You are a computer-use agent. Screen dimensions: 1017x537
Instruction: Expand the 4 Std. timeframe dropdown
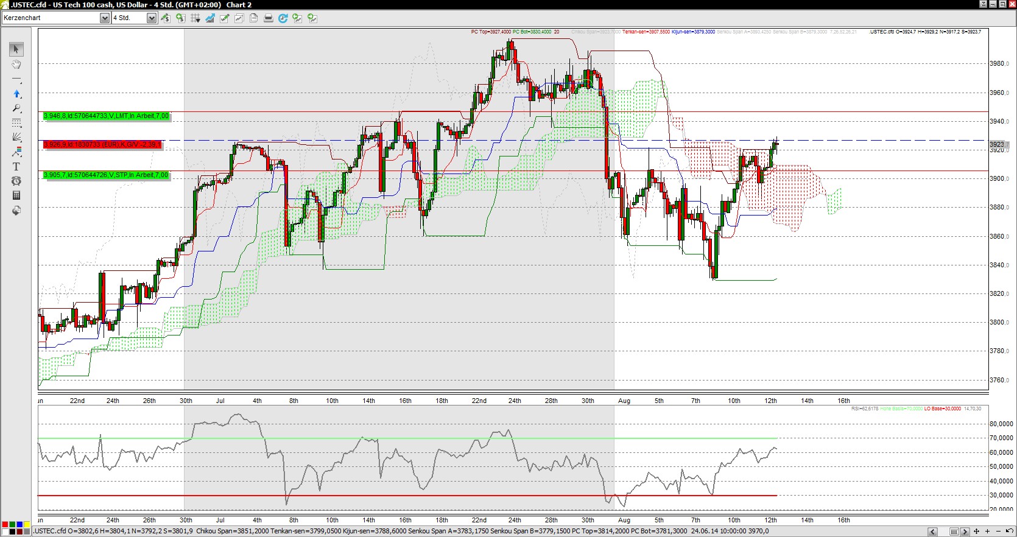pos(152,18)
